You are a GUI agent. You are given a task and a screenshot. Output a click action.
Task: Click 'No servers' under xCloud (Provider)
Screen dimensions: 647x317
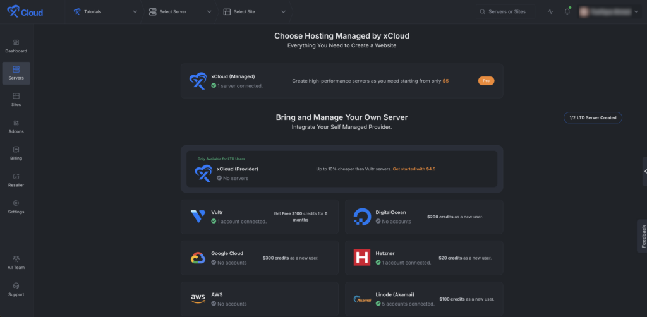(236, 178)
